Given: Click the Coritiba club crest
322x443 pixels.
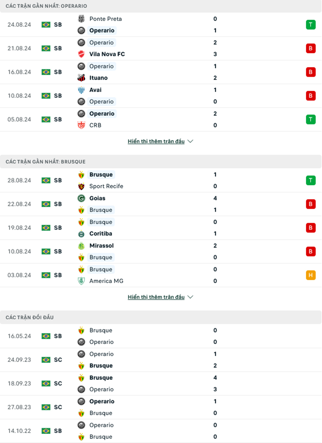Looking at the screenshot, I should [81, 234].
